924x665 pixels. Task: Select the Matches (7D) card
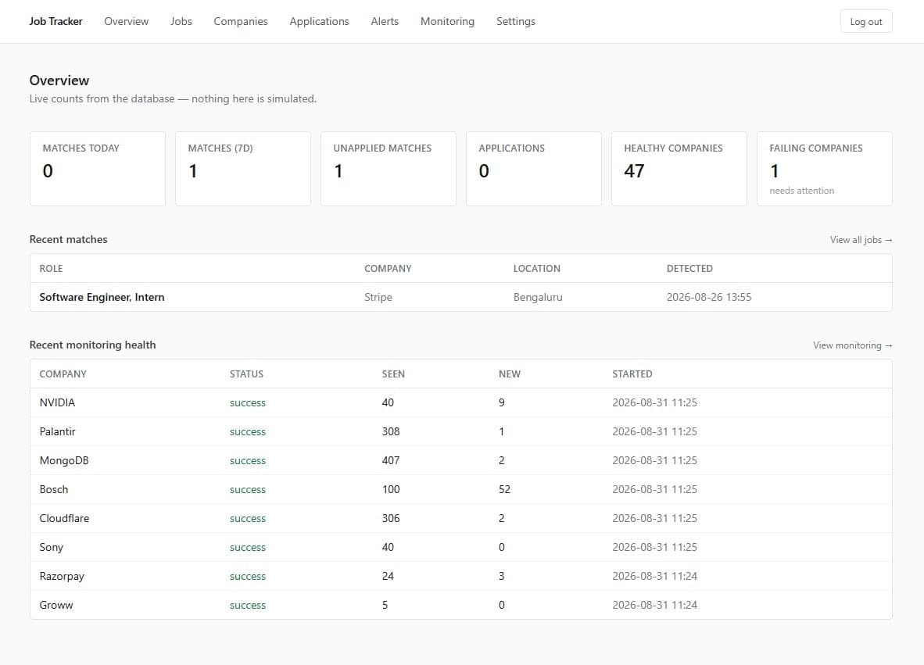click(x=243, y=169)
